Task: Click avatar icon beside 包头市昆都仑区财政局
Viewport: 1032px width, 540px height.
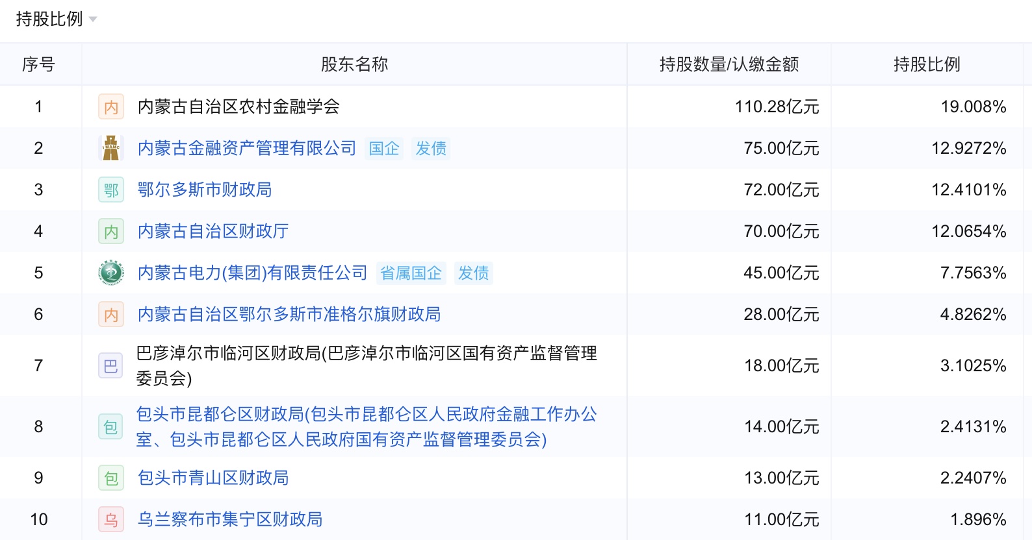Action: [x=110, y=426]
